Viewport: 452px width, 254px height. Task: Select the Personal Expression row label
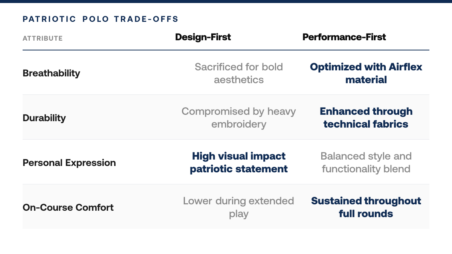(69, 163)
